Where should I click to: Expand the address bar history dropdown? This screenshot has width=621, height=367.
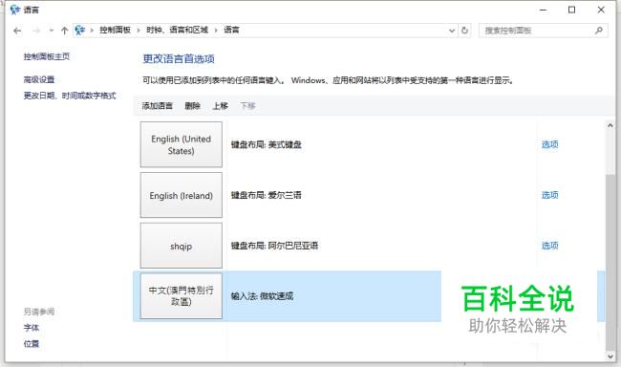coord(452,31)
